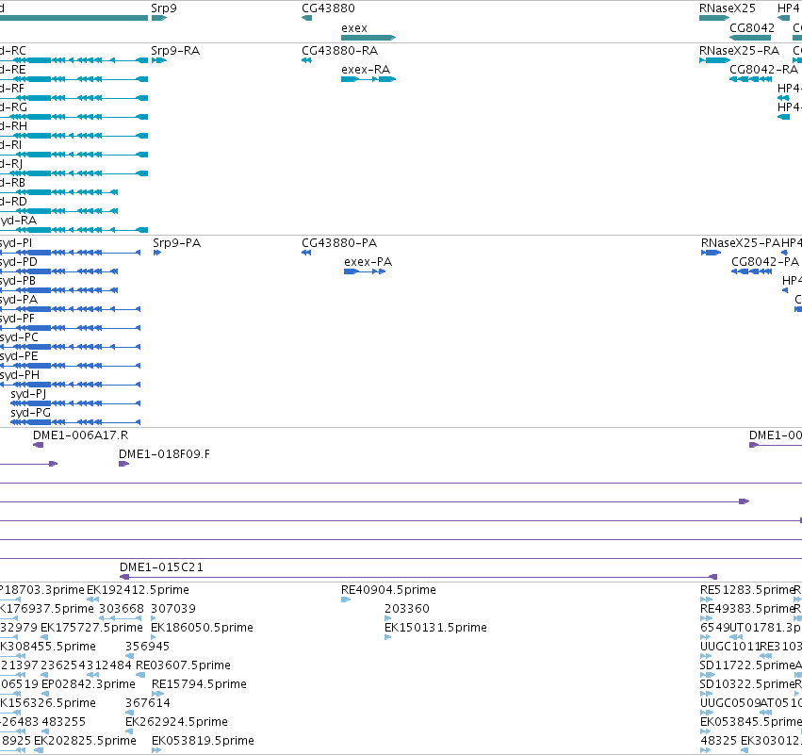Select the syd-PE protein label
Screen dimensions: 802x755
tap(19, 356)
